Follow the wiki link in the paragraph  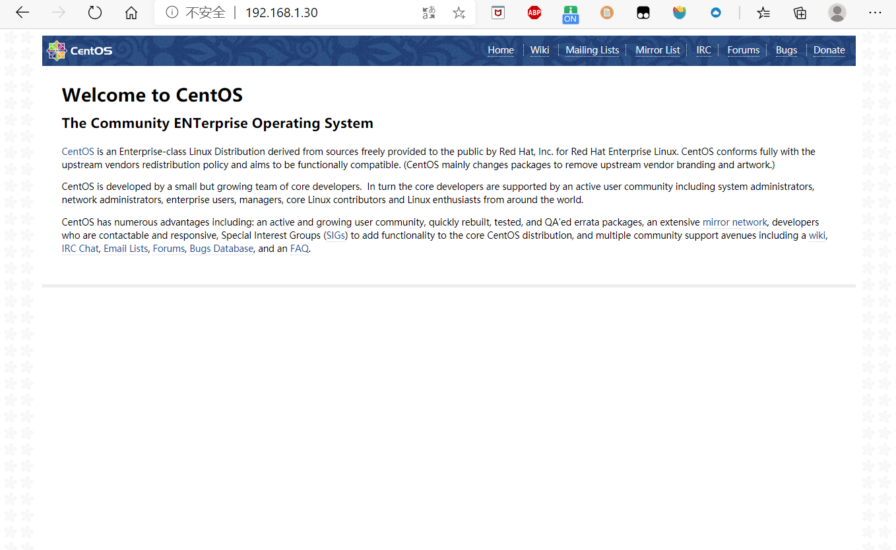817,235
